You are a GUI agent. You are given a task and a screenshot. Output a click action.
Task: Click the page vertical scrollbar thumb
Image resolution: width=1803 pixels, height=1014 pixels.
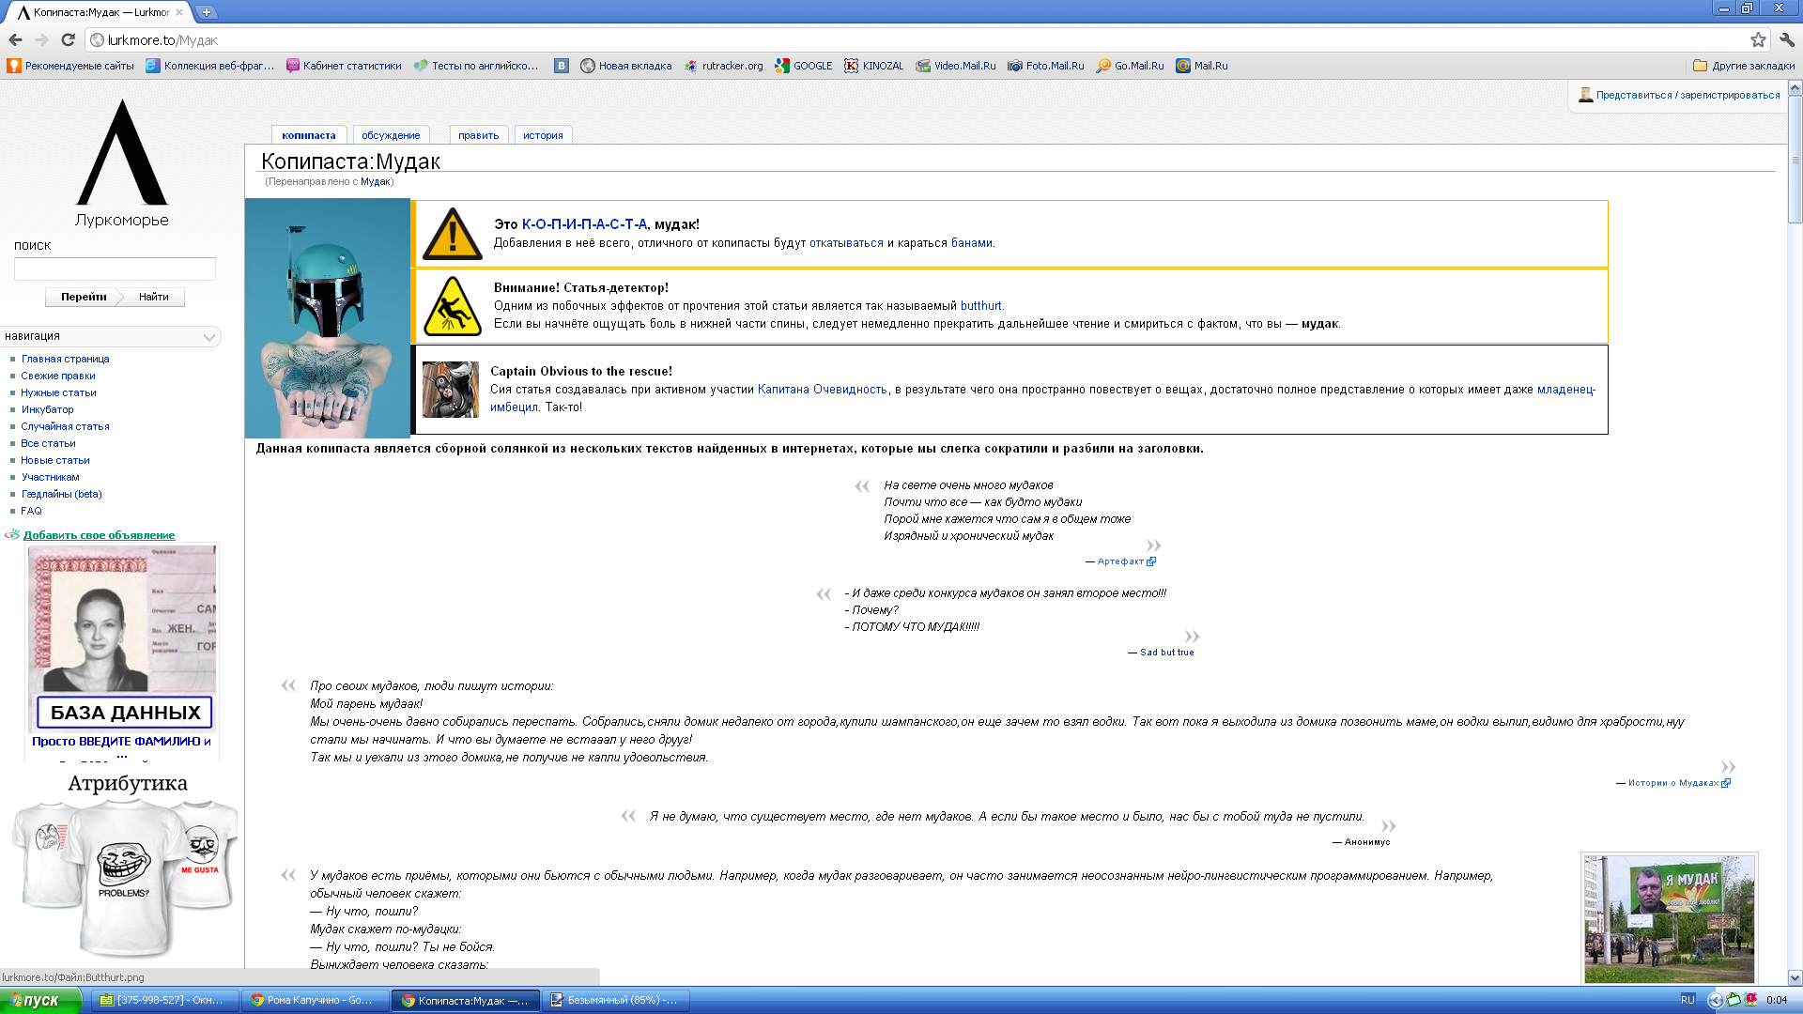(1795, 160)
